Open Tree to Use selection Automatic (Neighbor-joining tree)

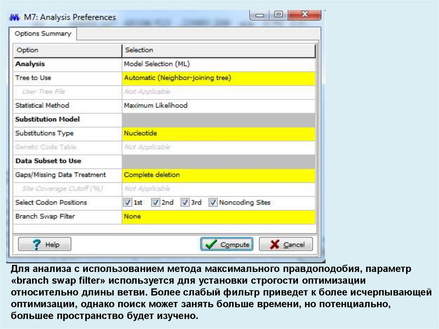[x=219, y=78]
